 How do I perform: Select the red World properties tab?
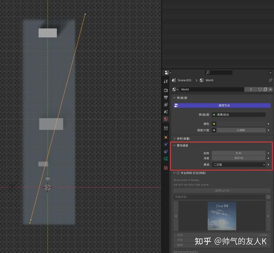(x=166, y=119)
